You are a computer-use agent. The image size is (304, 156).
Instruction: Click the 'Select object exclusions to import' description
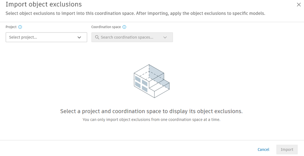click(x=135, y=13)
